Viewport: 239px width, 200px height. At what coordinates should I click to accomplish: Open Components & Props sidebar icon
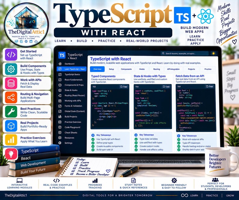60,85
